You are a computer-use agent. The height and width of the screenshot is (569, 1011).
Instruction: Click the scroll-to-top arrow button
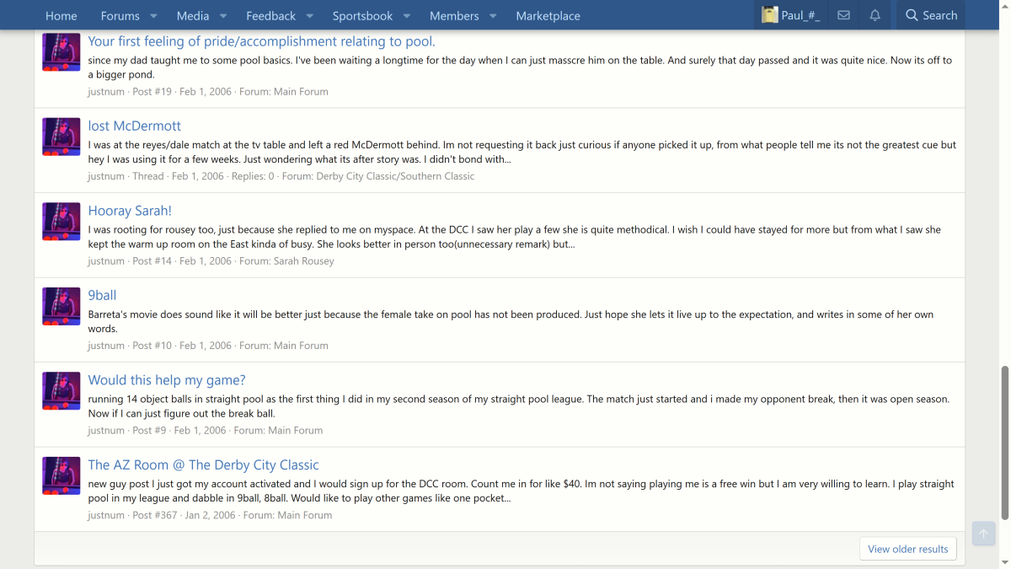(x=983, y=534)
